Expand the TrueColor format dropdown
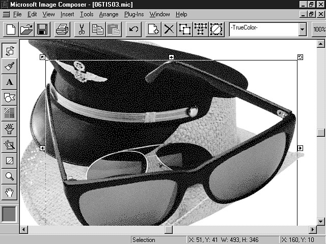 tap(302, 29)
